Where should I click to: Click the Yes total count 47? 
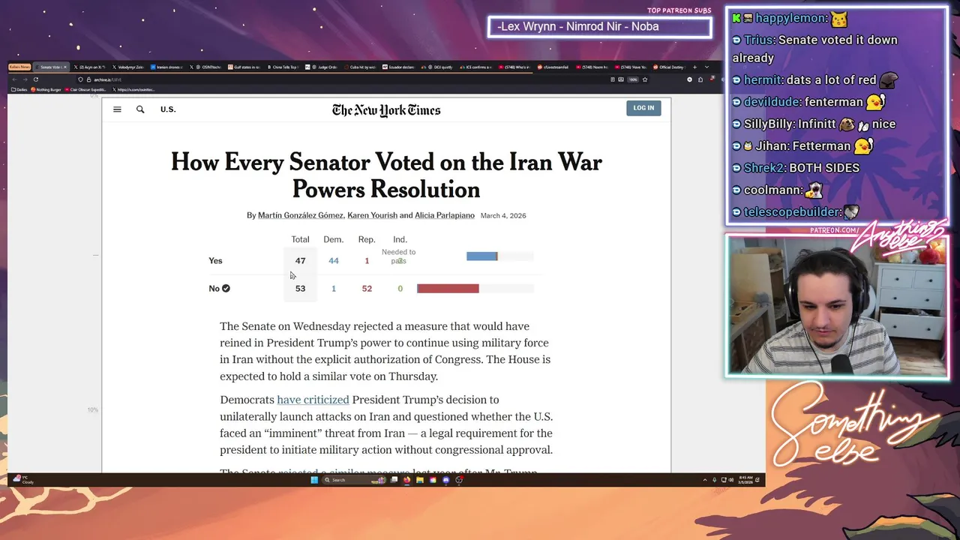click(300, 261)
